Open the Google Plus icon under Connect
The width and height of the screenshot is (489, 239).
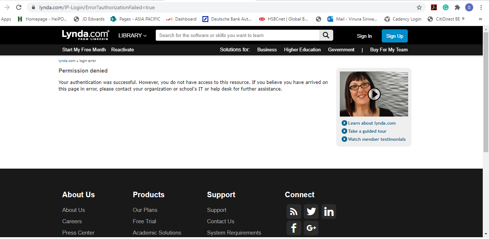pyautogui.click(x=311, y=228)
